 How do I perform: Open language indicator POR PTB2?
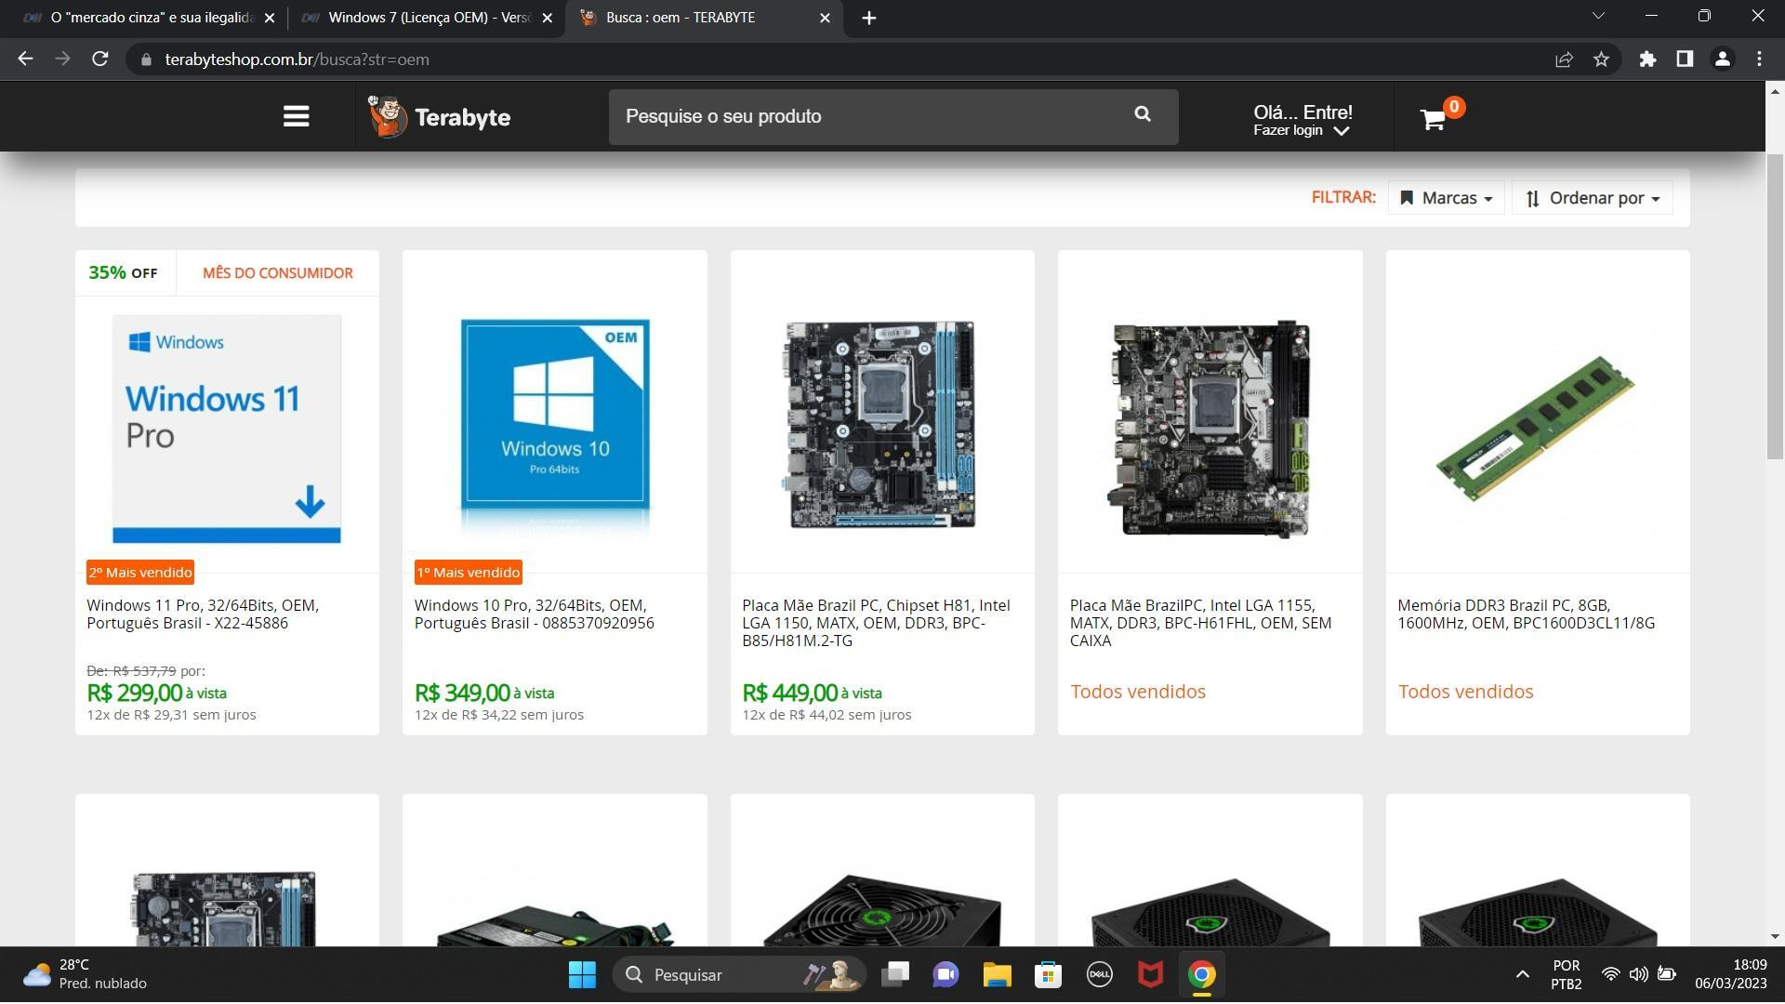point(1566,974)
